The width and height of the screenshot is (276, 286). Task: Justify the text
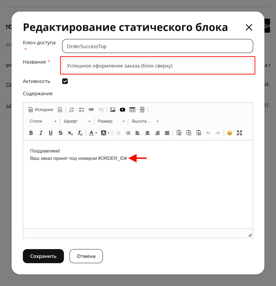167,133
